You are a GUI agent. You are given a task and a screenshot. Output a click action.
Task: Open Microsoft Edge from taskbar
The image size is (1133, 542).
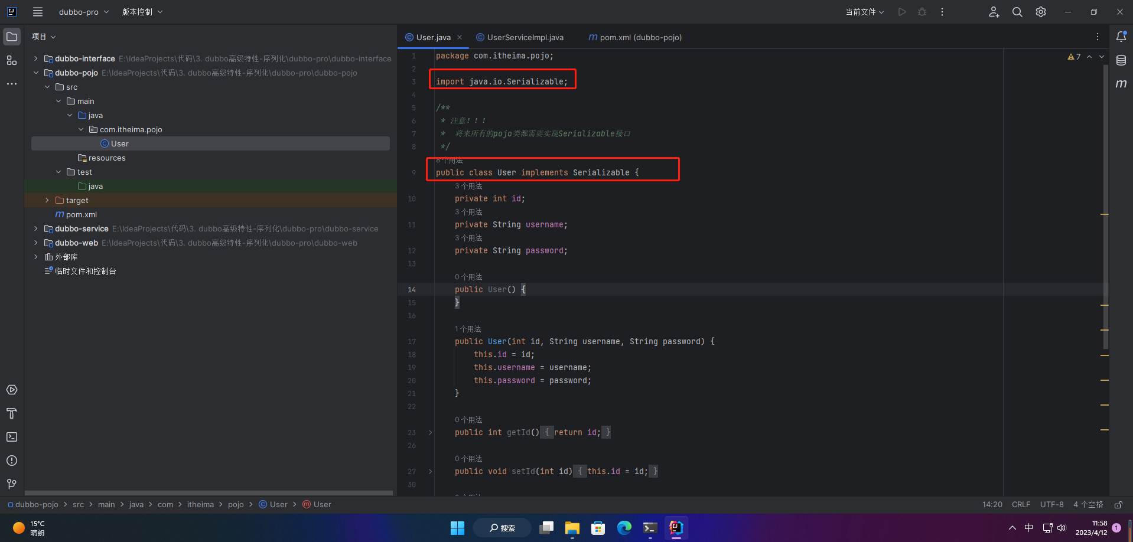(x=624, y=528)
